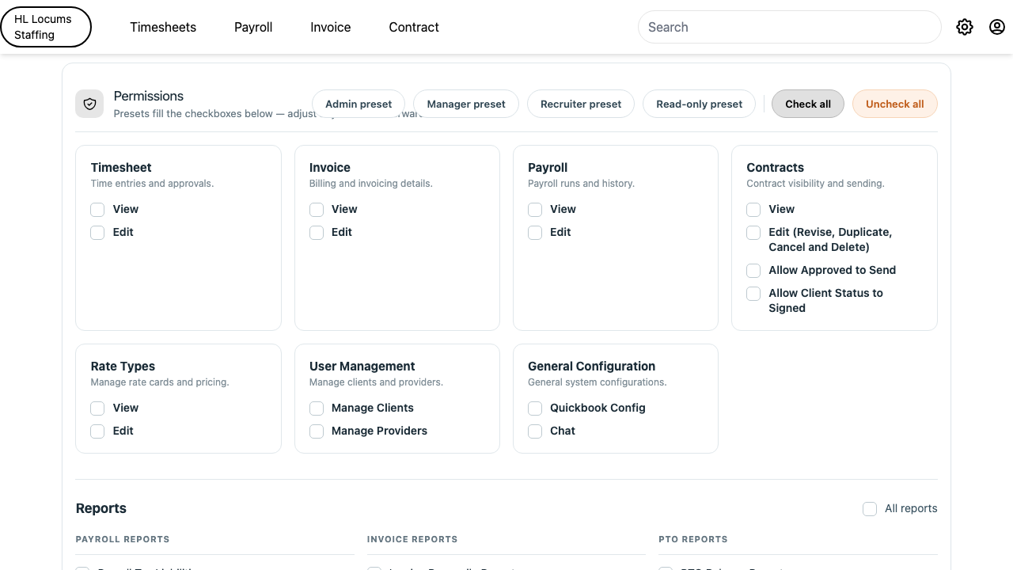This screenshot has width=1013, height=570.
Task: Click 'Payroll runs and history.' description
Action: 582,184
